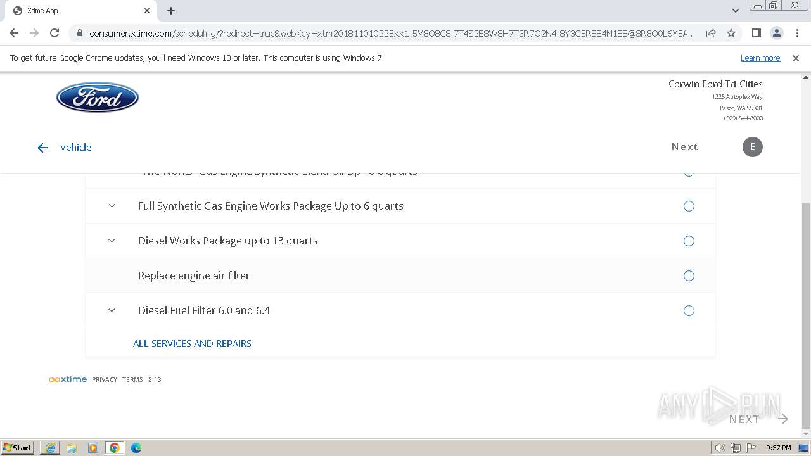Open a new browser tab
Image resolution: width=811 pixels, height=456 pixels.
tap(171, 11)
